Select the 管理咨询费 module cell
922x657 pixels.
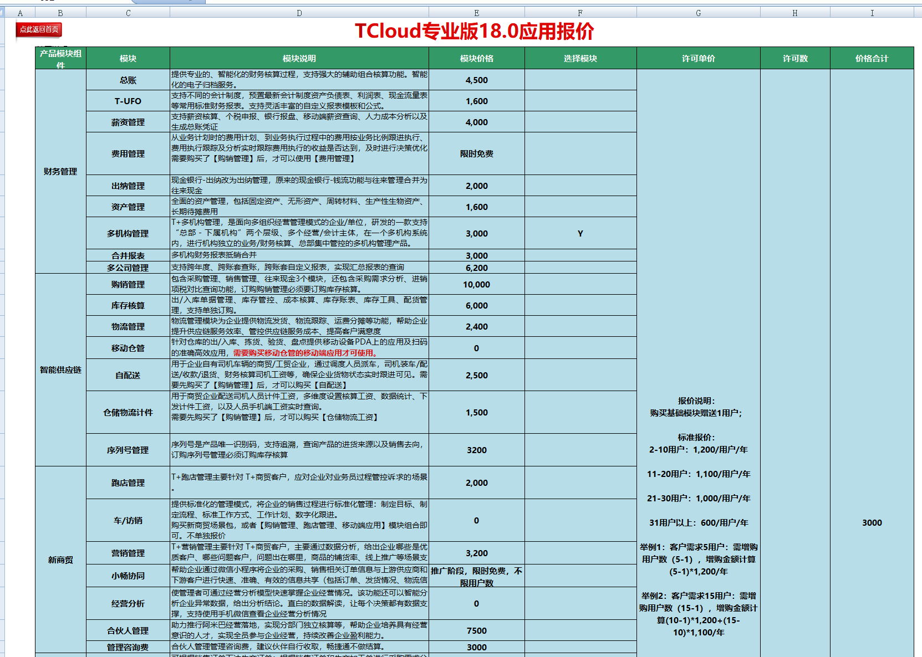tap(128, 647)
